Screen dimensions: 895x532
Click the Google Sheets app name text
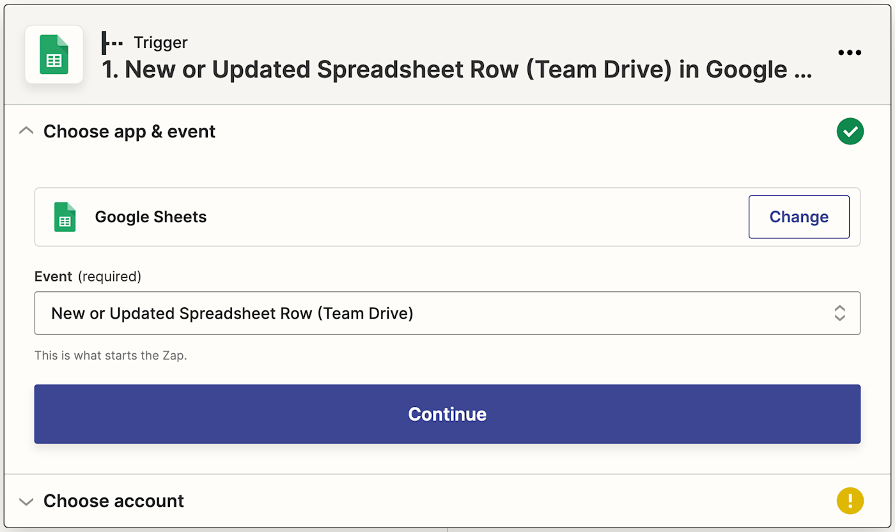click(x=151, y=217)
